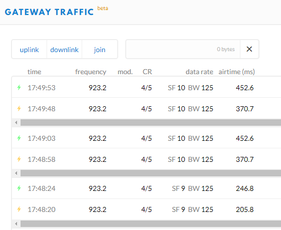
Task: Expand the 17:49:03 row with airtime 452.6
Action: point(146,138)
